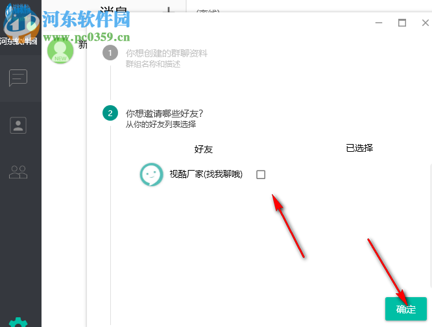Open the messages chat icon in sidebar
The width and height of the screenshot is (432, 327).
(18, 77)
